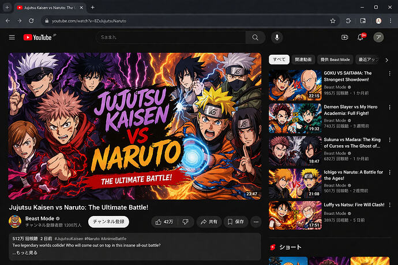Open more actions next to the save button
The image size is (398, 265).
coord(256,222)
